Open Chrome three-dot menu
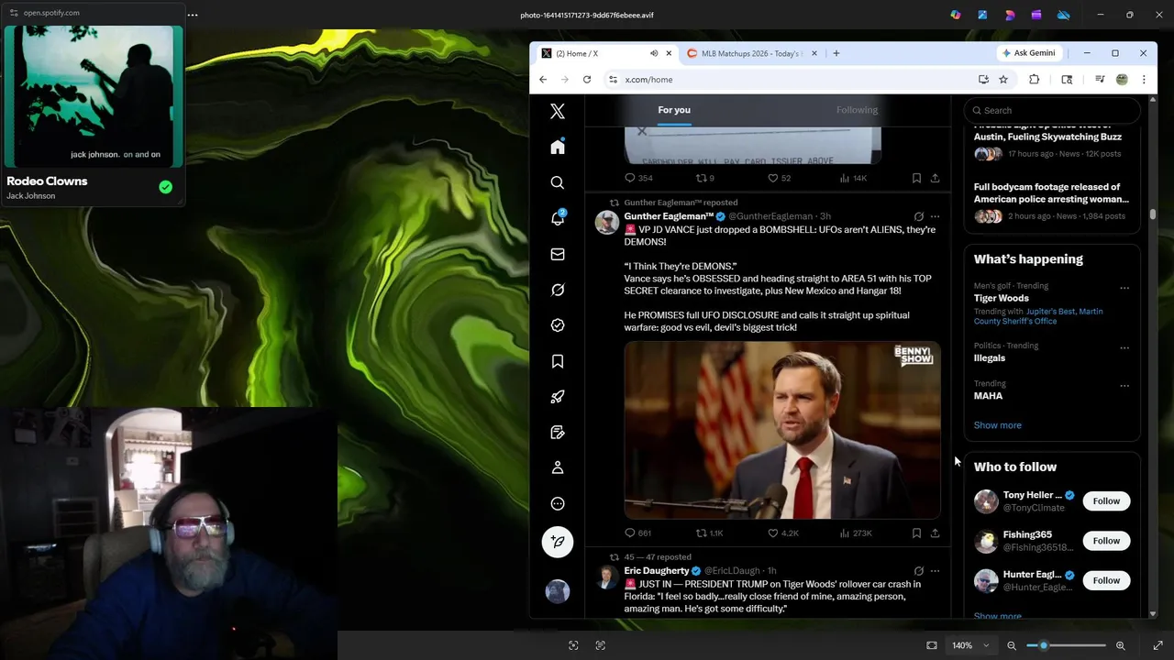Image resolution: width=1174 pixels, height=660 pixels. [1144, 80]
